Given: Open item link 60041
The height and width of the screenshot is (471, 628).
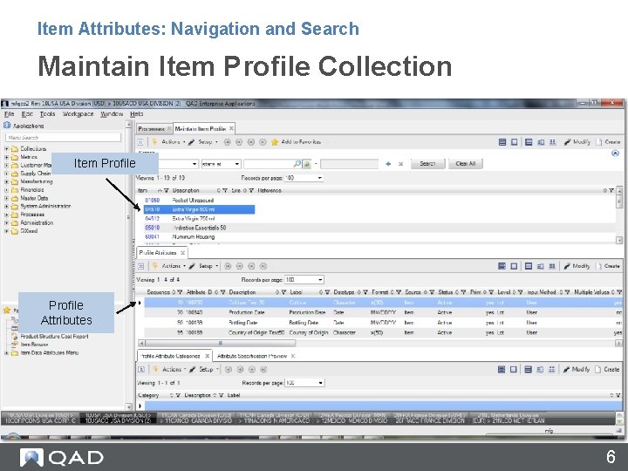Looking at the screenshot, I should pyautogui.click(x=152, y=237).
